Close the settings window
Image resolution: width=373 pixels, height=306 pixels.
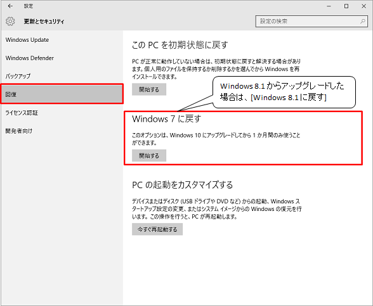[363, 6]
